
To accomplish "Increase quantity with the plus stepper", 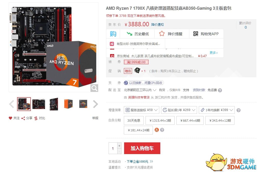I will 119,146.
